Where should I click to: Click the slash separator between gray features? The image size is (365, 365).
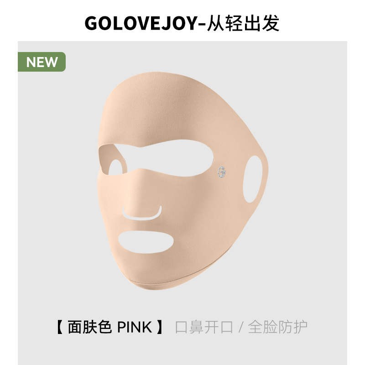[x=241, y=327]
